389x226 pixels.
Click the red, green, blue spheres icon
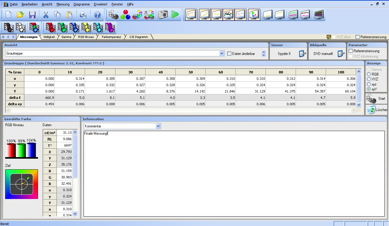click(126, 15)
